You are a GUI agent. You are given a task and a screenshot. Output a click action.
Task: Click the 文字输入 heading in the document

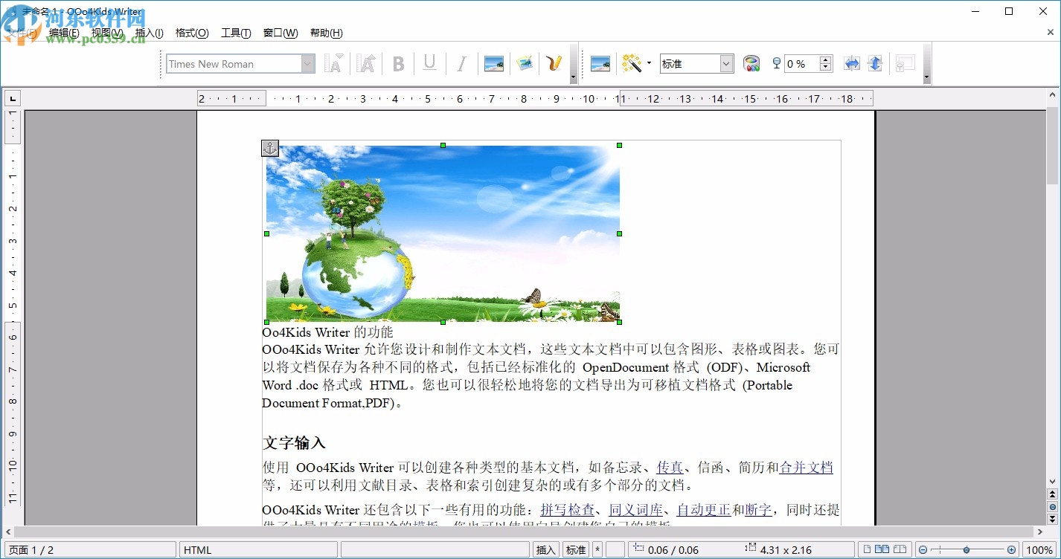pyautogui.click(x=294, y=443)
